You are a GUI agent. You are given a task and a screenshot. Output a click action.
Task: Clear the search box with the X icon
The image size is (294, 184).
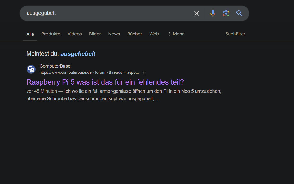[x=196, y=13]
